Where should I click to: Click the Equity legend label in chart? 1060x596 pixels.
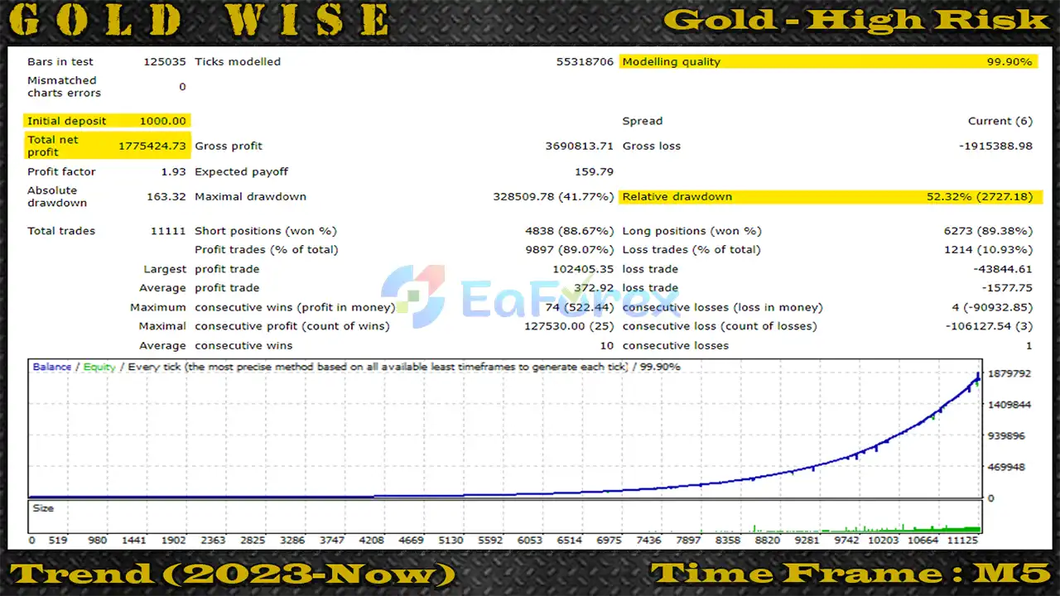tap(99, 367)
